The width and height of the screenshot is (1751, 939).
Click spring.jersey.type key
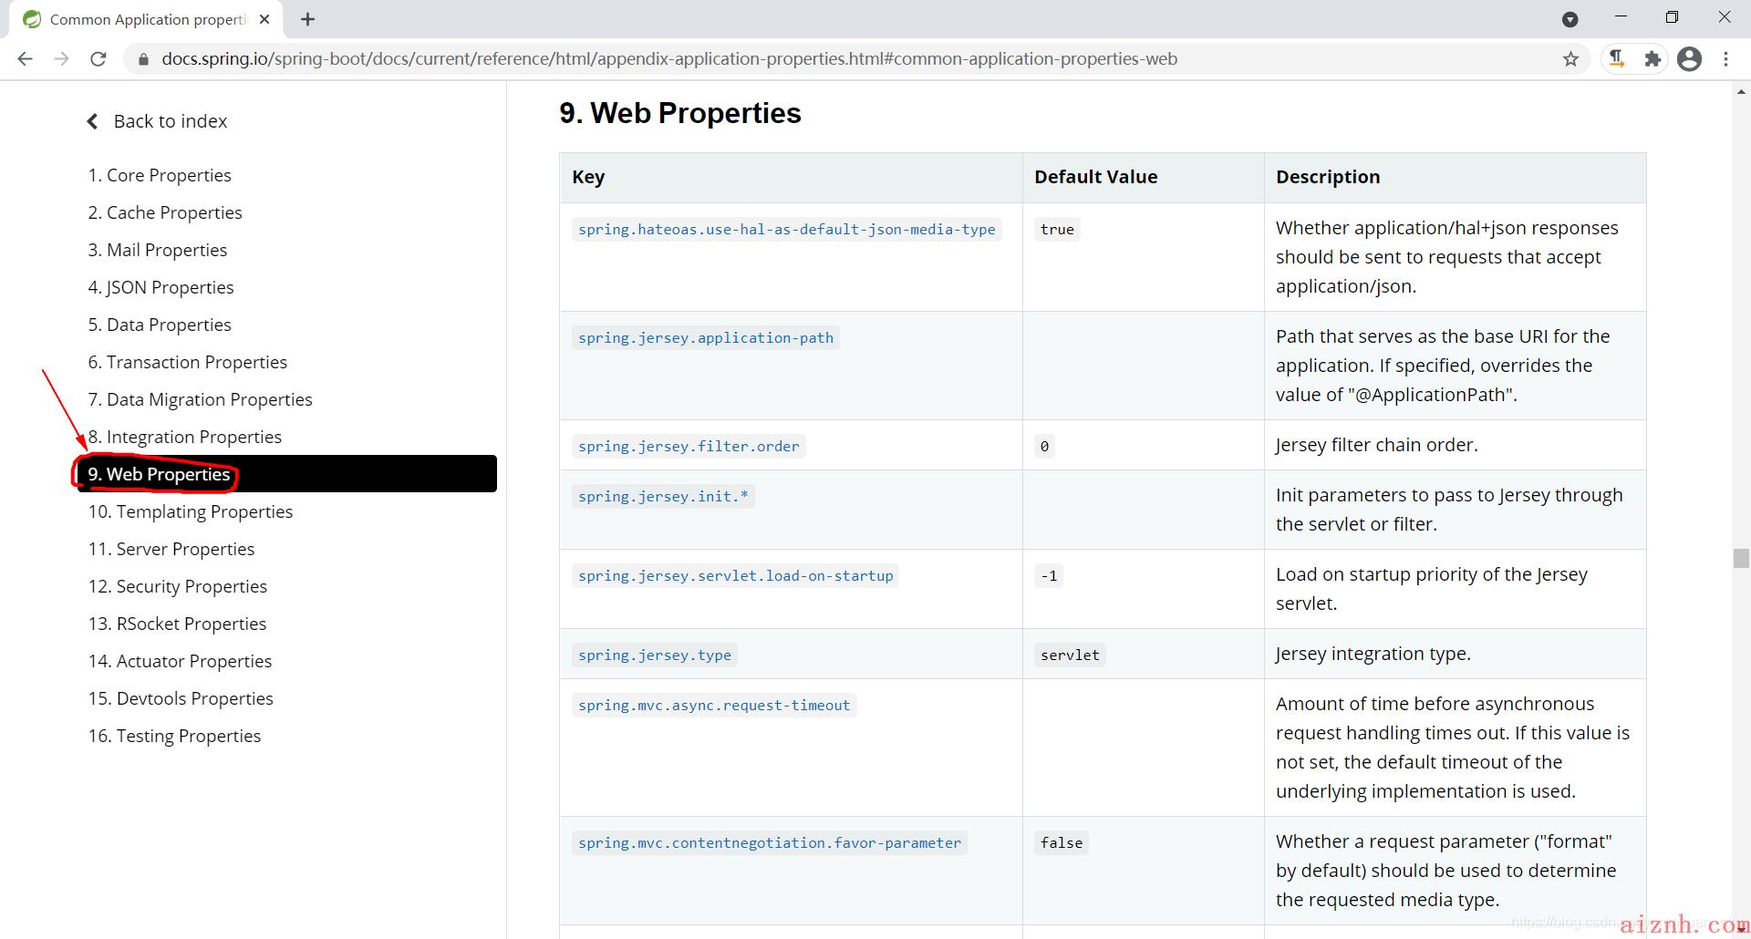[655, 655]
